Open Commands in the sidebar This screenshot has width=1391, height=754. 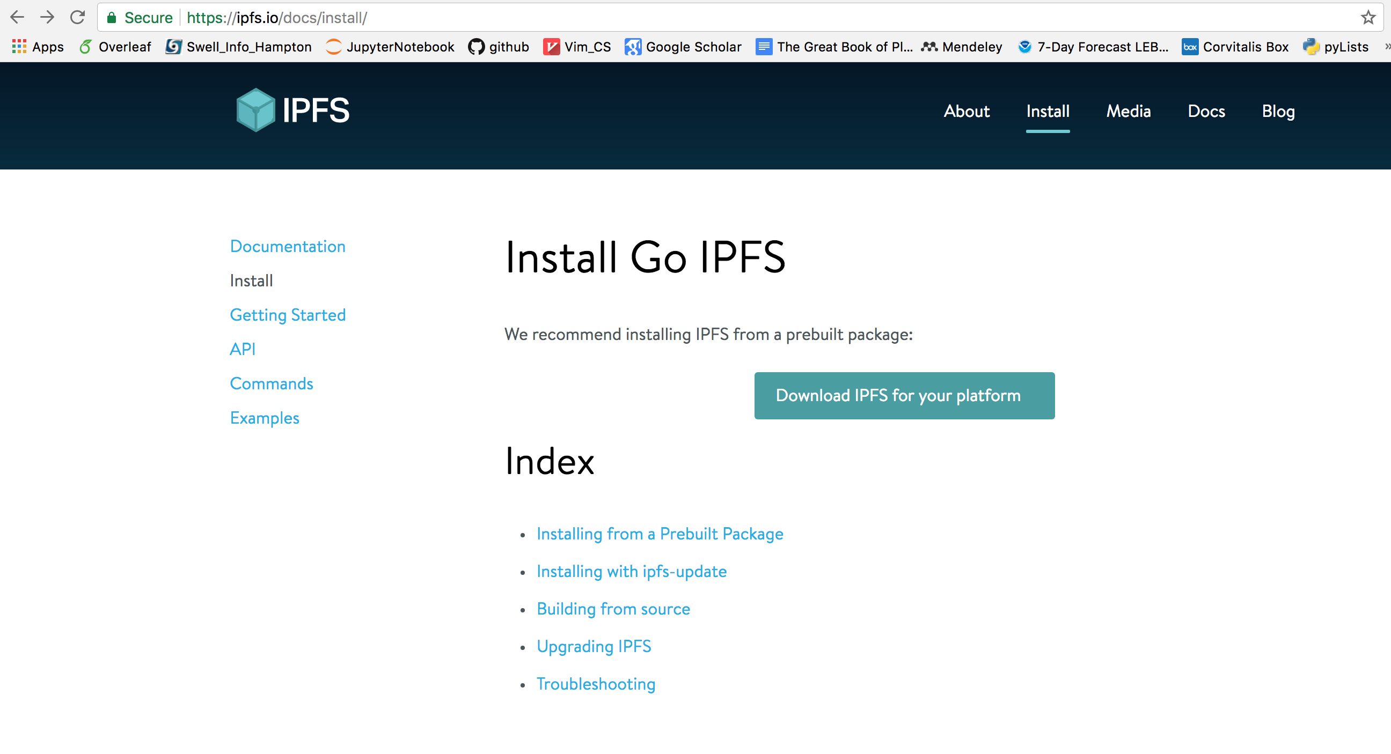click(272, 384)
